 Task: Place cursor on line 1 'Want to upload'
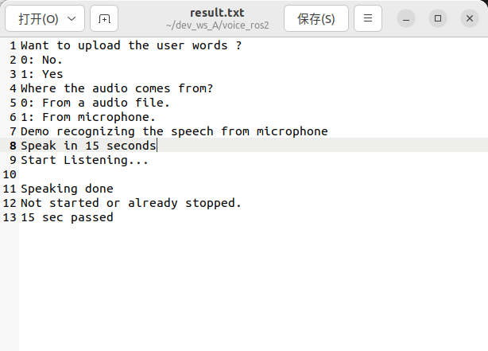tap(71, 45)
